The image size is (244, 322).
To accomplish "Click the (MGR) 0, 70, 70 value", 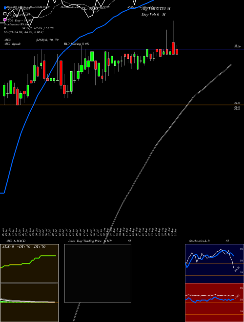I will (x=47, y=40).
